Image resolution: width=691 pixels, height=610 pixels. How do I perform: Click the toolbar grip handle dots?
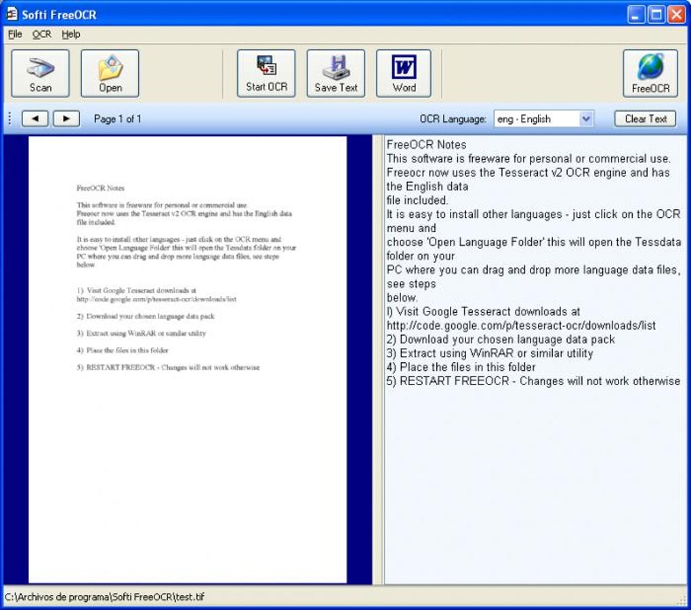pos(9,118)
